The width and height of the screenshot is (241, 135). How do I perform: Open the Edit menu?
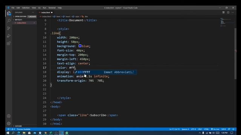coord(18,8)
